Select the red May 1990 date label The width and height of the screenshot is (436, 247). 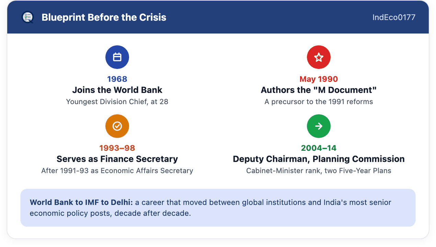(x=319, y=79)
